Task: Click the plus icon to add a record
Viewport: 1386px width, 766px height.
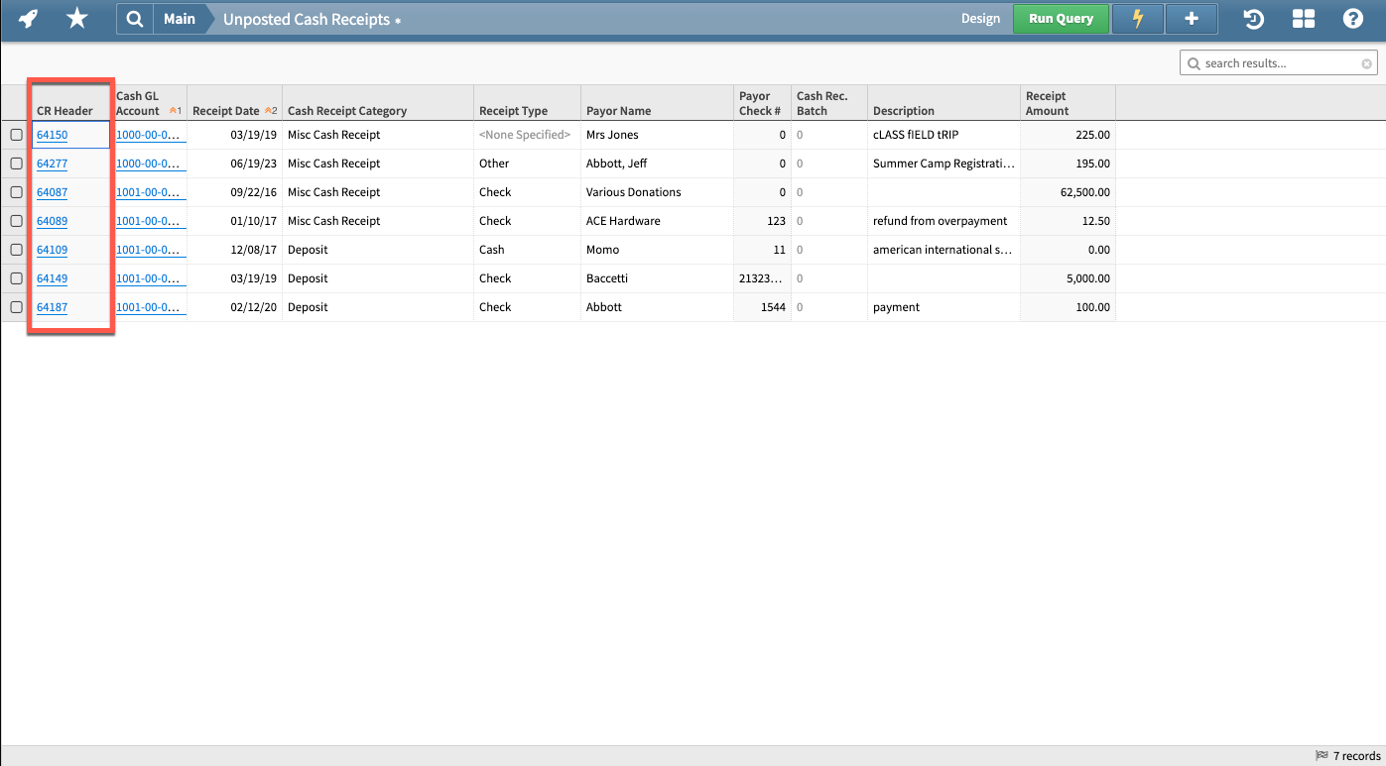Action: [1191, 18]
